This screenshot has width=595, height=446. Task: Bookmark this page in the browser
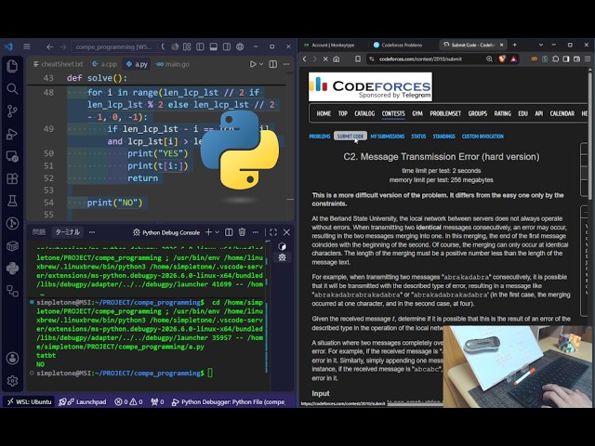358,59
